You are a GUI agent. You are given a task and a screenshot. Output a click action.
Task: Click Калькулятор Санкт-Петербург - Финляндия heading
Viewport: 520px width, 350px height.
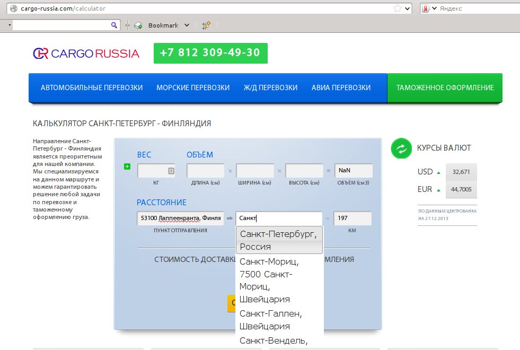[x=122, y=124]
